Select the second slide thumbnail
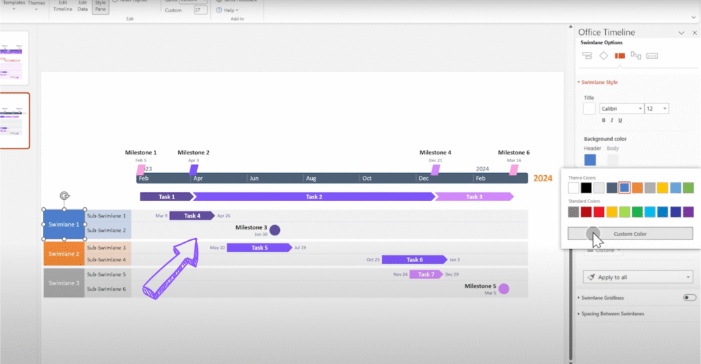Image resolution: width=701 pixels, height=364 pixels. click(x=14, y=120)
